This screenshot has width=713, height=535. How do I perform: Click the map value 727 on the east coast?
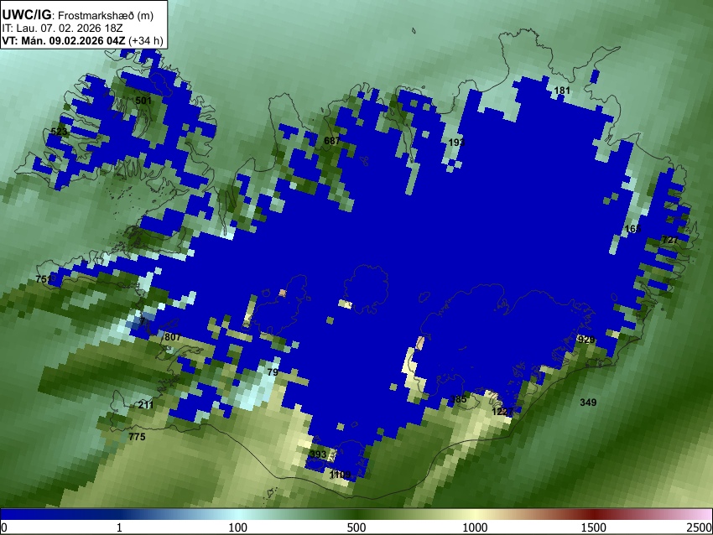coord(670,240)
